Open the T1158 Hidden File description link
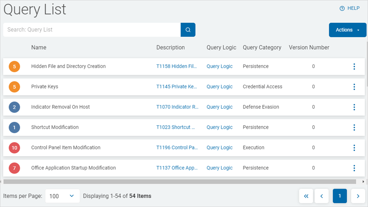Image resolution: width=368 pixels, height=207 pixels. pos(177,66)
